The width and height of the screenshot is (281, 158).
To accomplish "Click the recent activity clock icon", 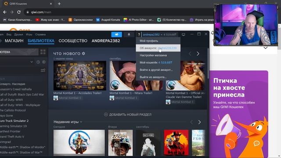I will coord(38,62).
